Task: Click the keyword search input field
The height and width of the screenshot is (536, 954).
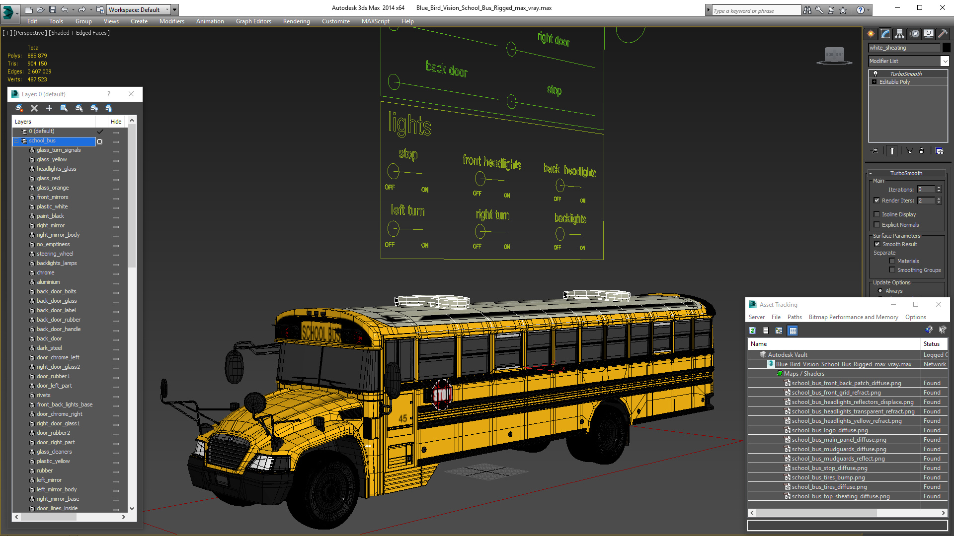Action: [755, 10]
